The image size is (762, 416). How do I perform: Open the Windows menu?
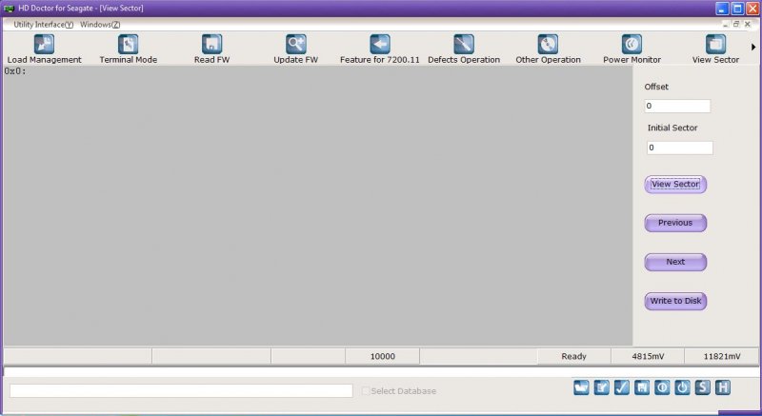tap(100, 24)
